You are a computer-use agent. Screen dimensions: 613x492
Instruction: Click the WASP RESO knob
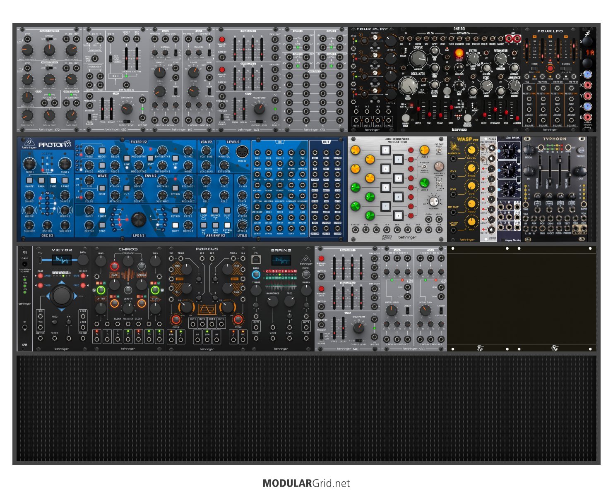[471, 204]
